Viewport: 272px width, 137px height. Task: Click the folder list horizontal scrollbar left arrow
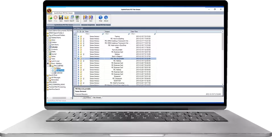click(x=47, y=98)
